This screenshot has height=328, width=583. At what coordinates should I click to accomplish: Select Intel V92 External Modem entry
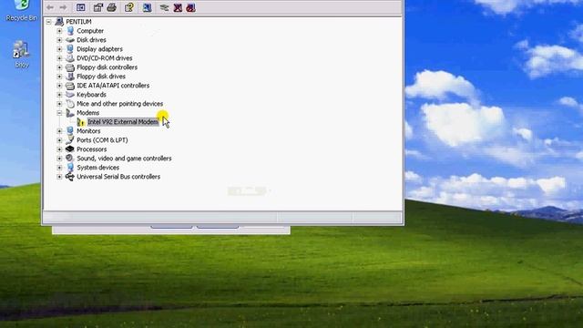point(123,122)
